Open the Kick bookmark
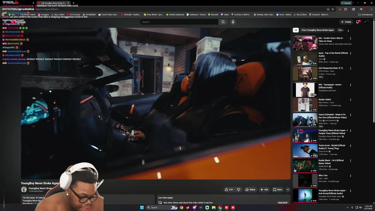This screenshot has height=211, width=375. click(12, 14)
